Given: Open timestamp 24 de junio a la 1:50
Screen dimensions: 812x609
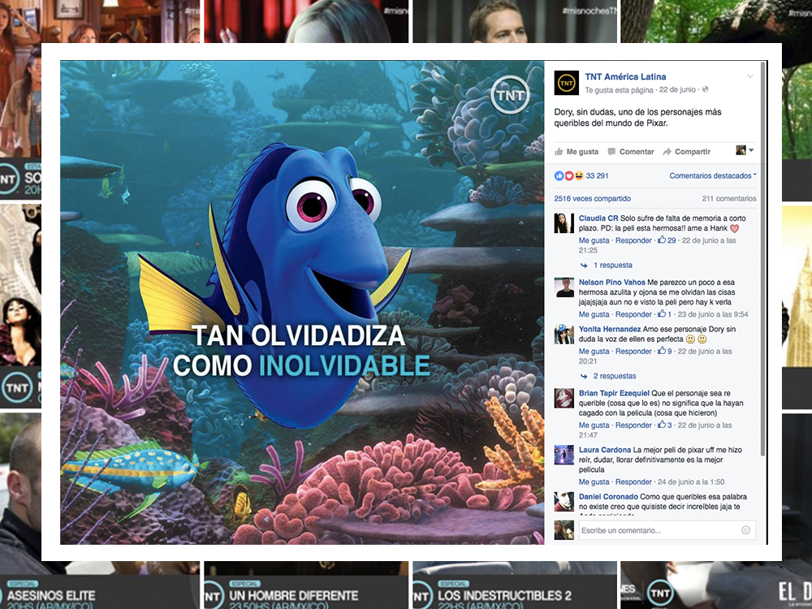Looking at the screenshot, I should [691, 482].
